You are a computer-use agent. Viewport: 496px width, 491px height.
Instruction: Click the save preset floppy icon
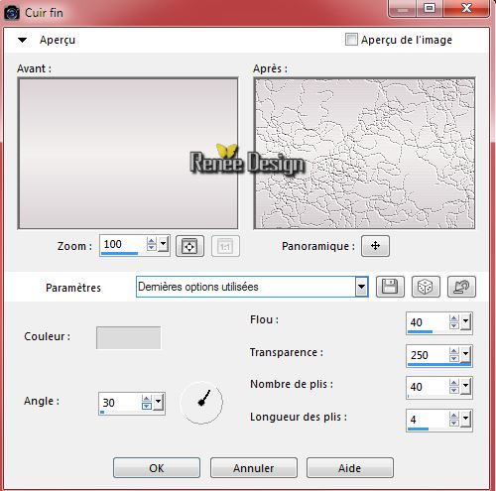coord(390,287)
